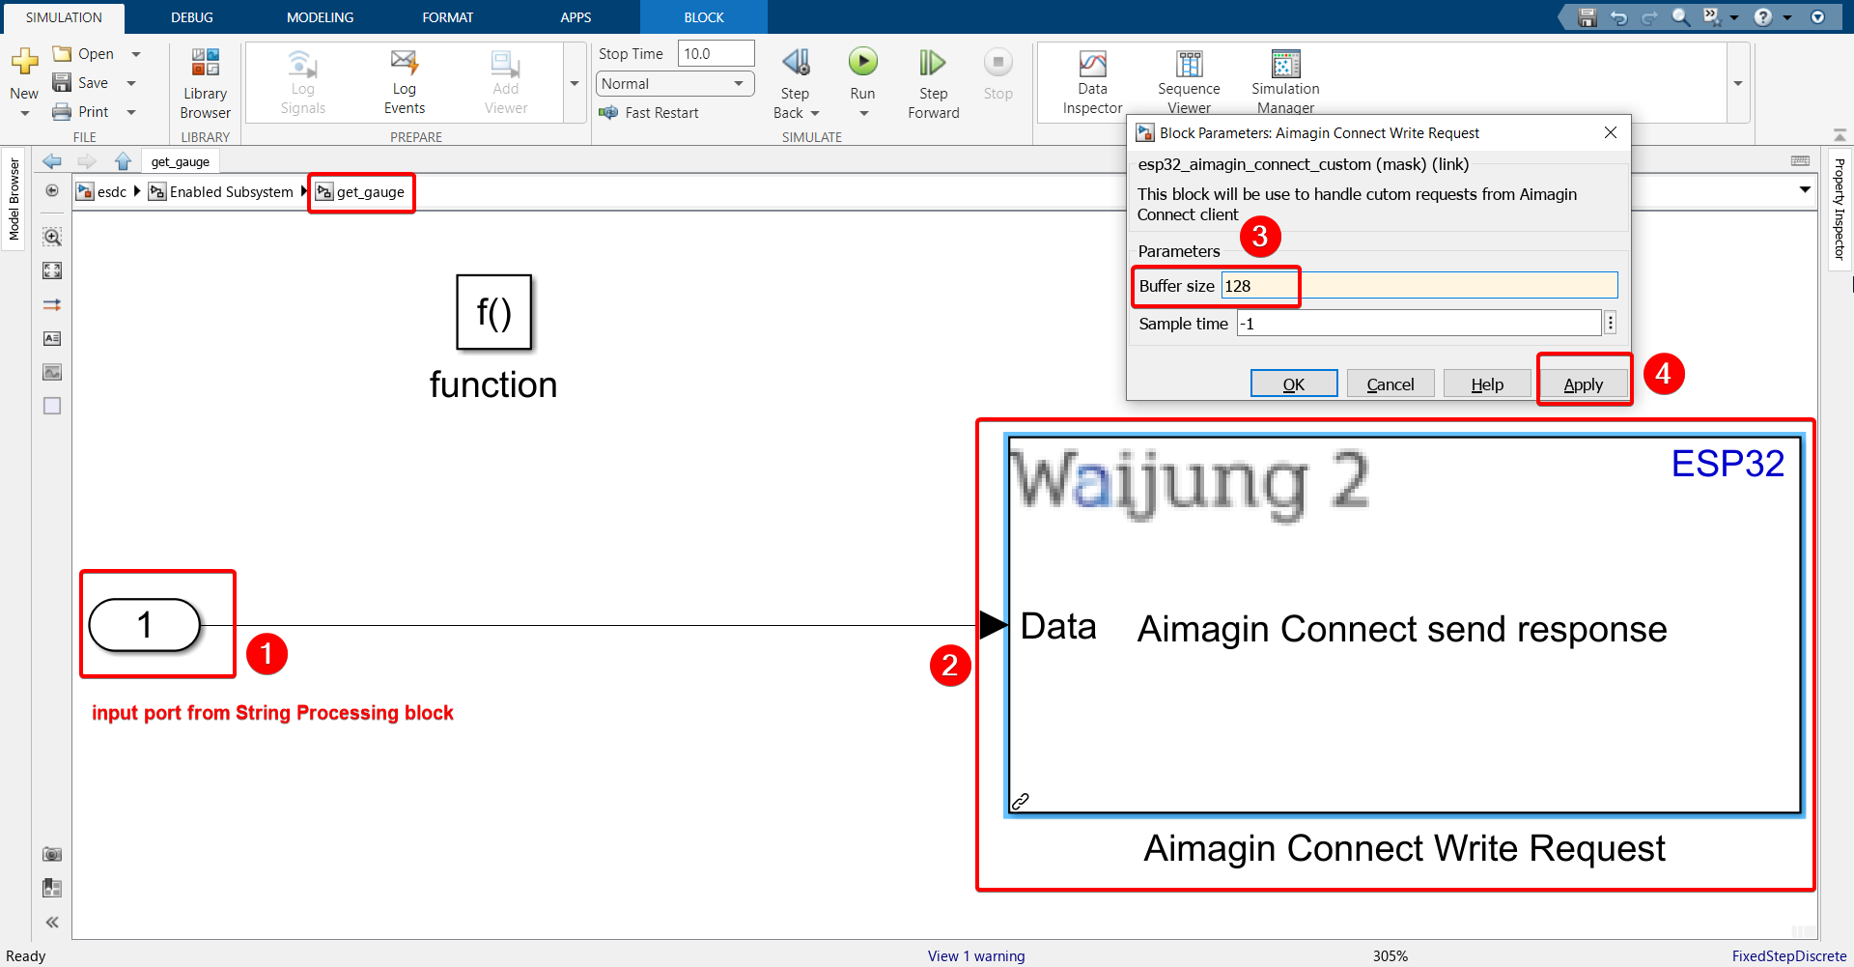The image size is (1854, 967).
Task: Click the Buffer size input field
Action: click(1419, 285)
